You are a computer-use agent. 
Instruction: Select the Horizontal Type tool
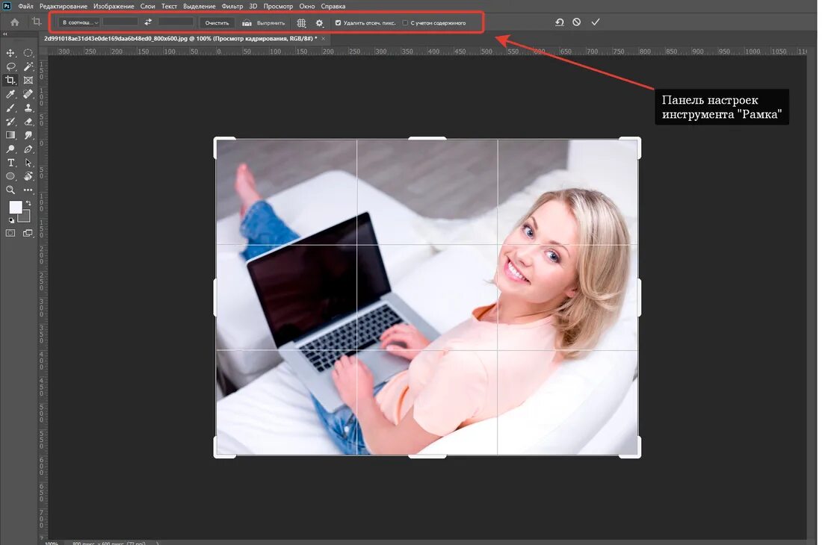(x=10, y=163)
